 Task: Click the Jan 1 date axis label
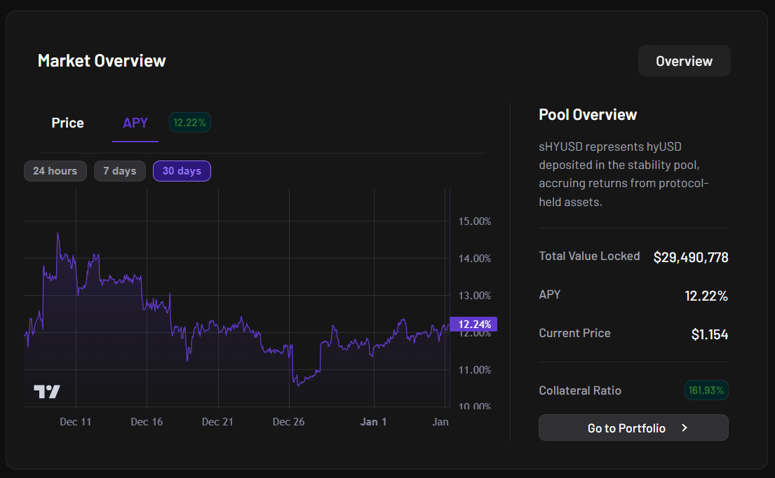coord(373,421)
